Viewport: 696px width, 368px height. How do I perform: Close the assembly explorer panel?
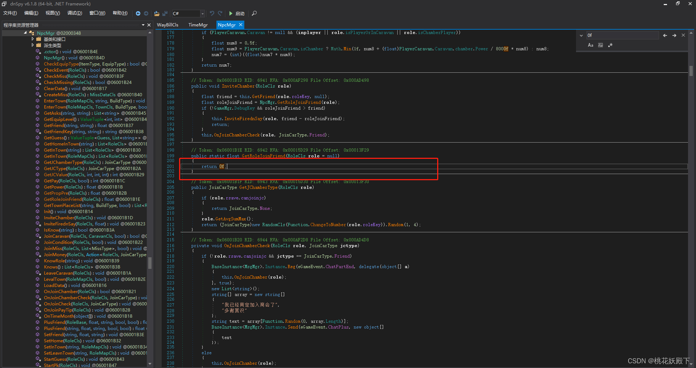click(x=149, y=25)
